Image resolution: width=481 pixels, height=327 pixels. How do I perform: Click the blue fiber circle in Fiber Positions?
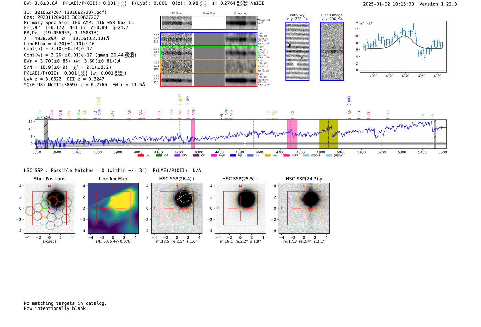point(52,209)
